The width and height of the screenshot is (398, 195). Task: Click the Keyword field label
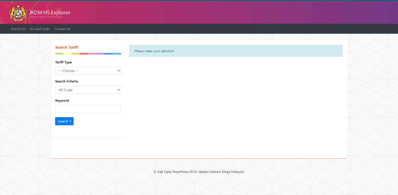62,101
